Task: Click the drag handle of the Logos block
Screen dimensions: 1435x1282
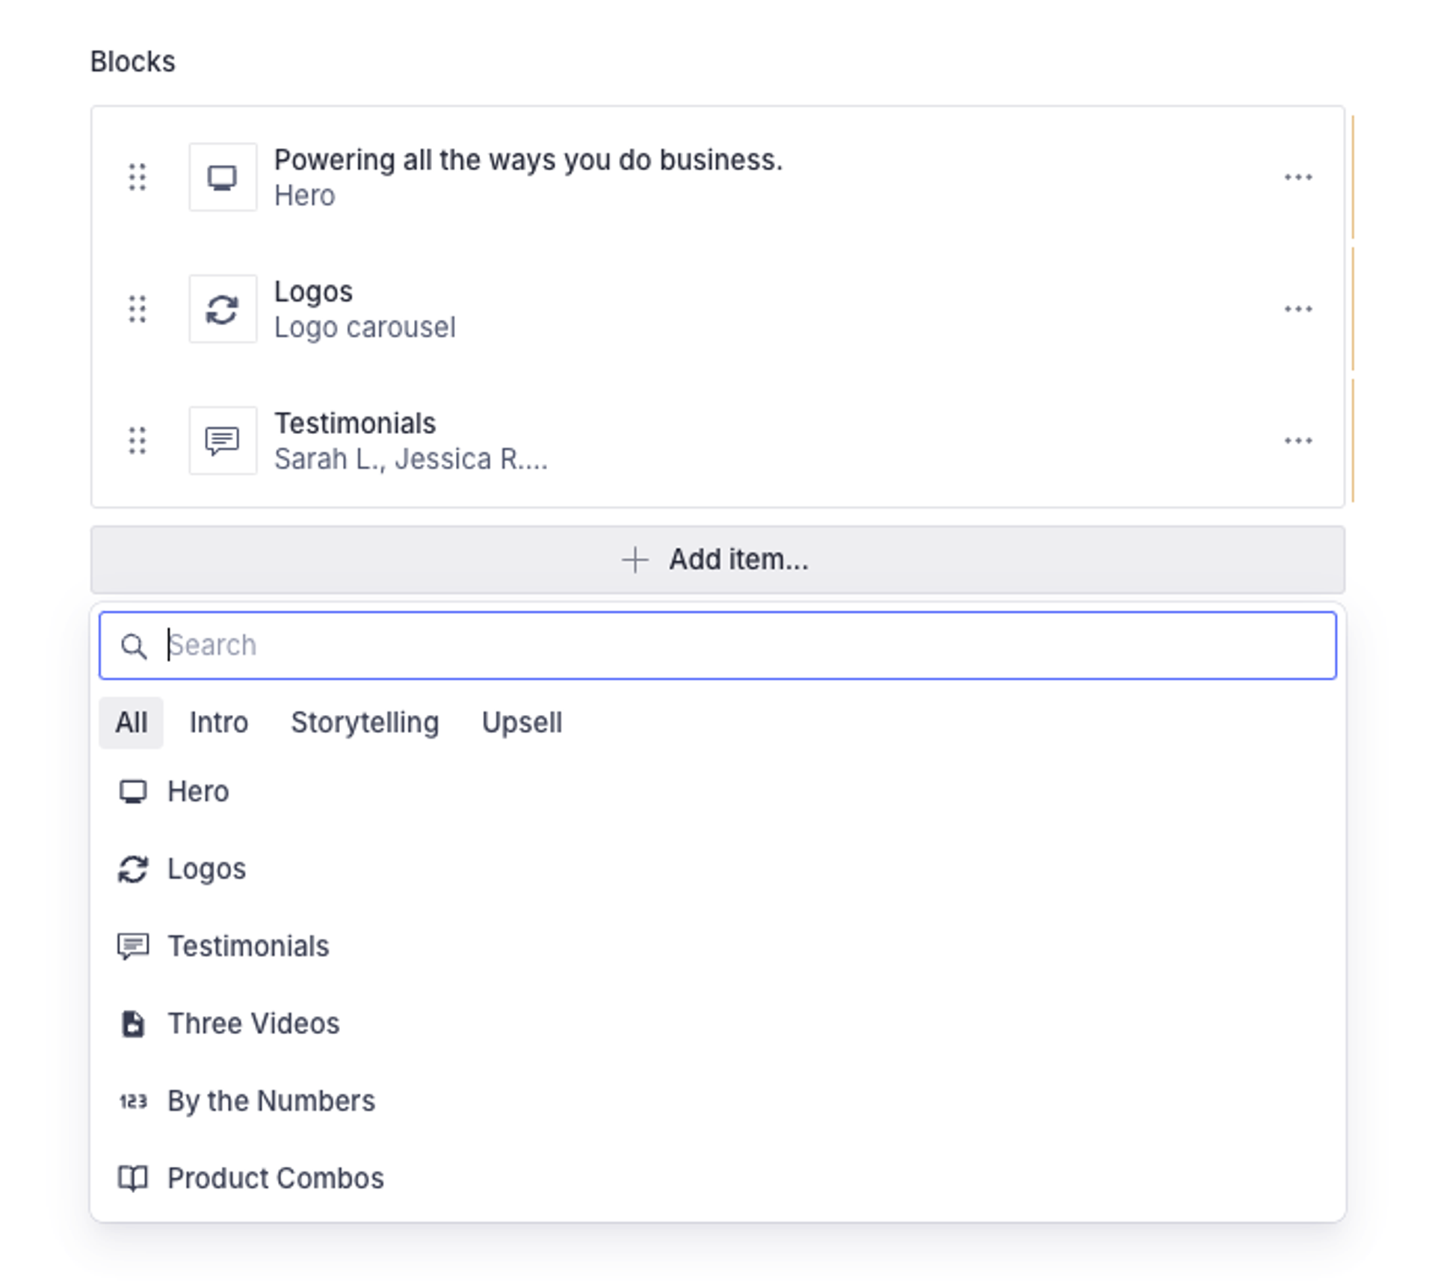Action: [x=138, y=309]
